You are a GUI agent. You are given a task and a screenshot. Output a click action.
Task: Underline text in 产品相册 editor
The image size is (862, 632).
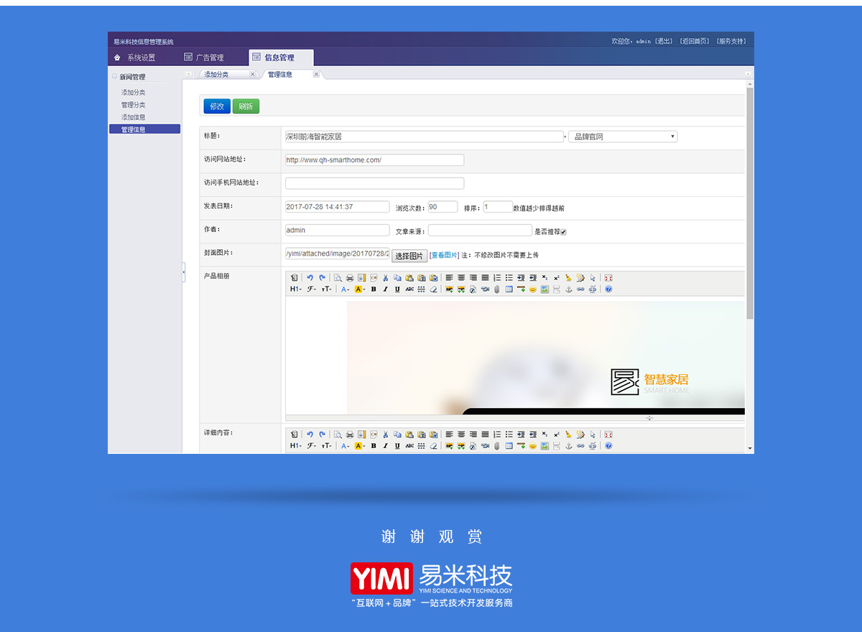coord(397,289)
